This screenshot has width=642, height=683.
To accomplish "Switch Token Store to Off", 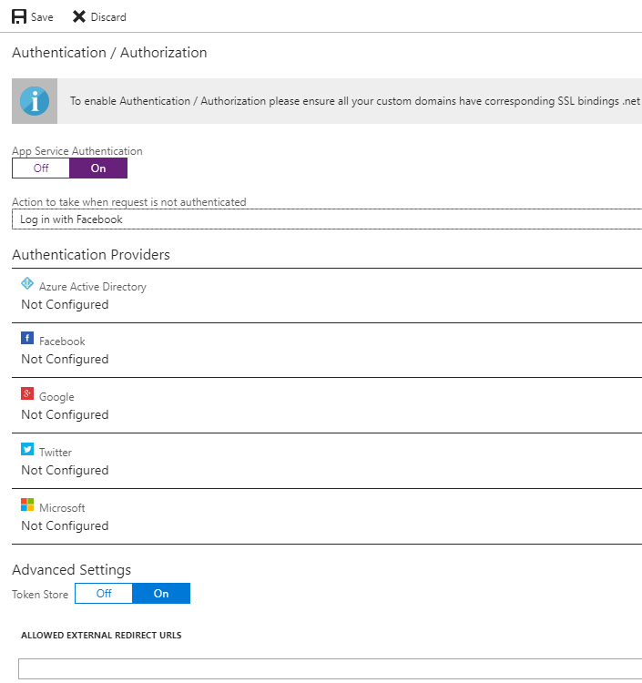I will (104, 593).
